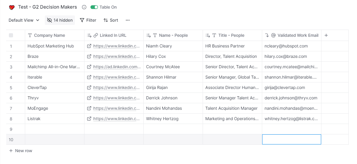Image resolution: width=357 pixels, height=164 pixels.
Task: Open external link icon in Braze row
Action: (89, 57)
